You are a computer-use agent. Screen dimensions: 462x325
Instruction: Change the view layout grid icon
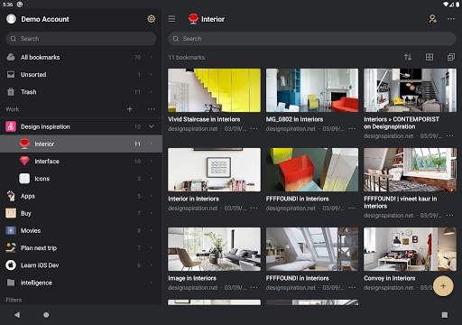pyautogui.click(x=430, y=57)
